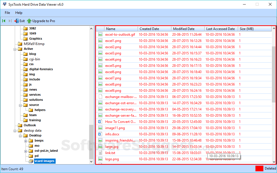Sort by Last Accessed Date column header
The image size is (277, 173).
221,29
